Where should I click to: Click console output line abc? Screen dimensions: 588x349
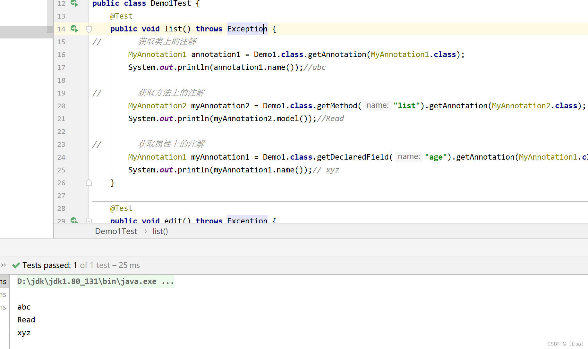24,307
